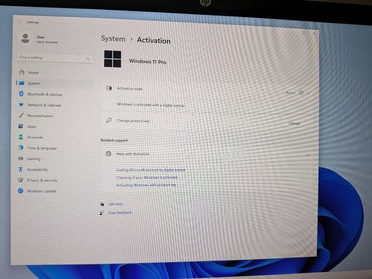Click the Apps grid icon
Screen dimensions: 372x279
(x=21, y=126)
